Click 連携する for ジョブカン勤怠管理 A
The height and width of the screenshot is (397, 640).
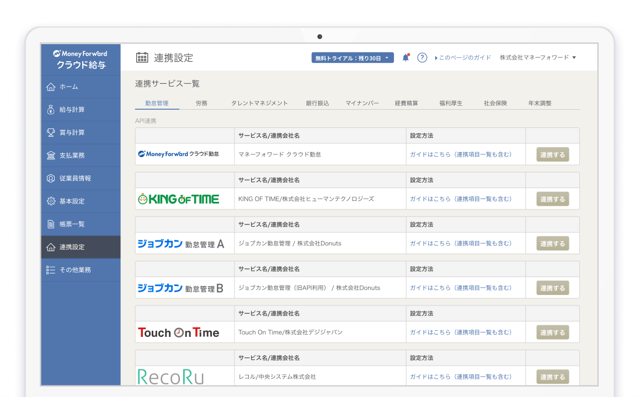coord(552,244)
